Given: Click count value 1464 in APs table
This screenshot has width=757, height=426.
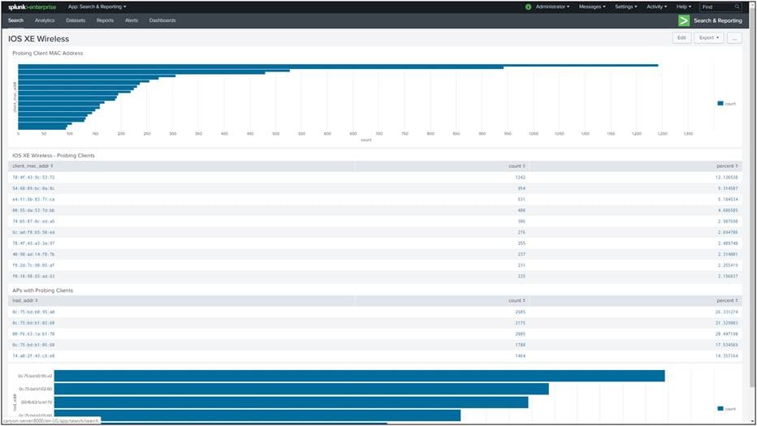Looking at the screenshot, I should 520,356.
